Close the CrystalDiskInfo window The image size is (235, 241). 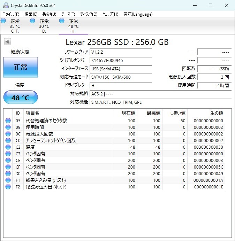coord(227,5)
